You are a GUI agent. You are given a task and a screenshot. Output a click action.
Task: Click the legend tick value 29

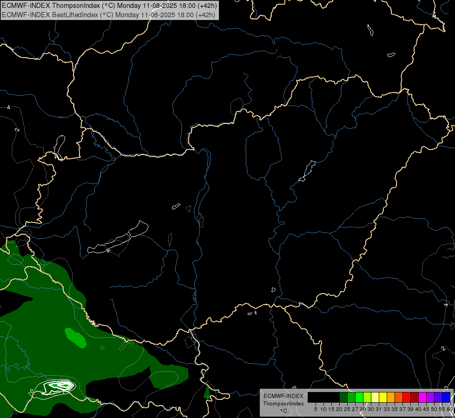(363, 409)
